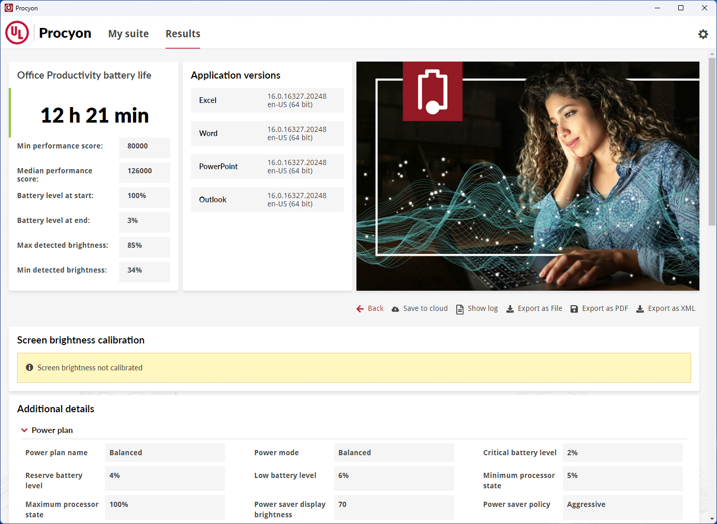
Task: Click the Power mode value Balanced
Action: 394,453
